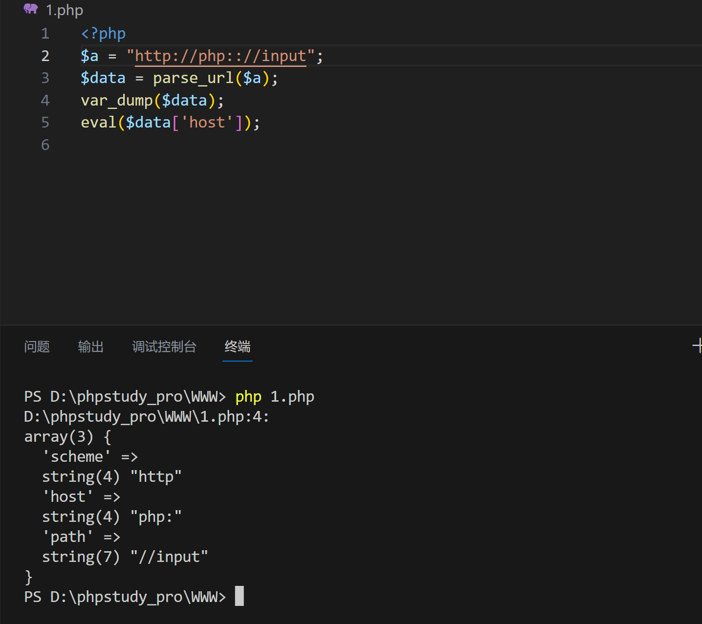Click line number 4 in gutter

click(x=45, y=100)
